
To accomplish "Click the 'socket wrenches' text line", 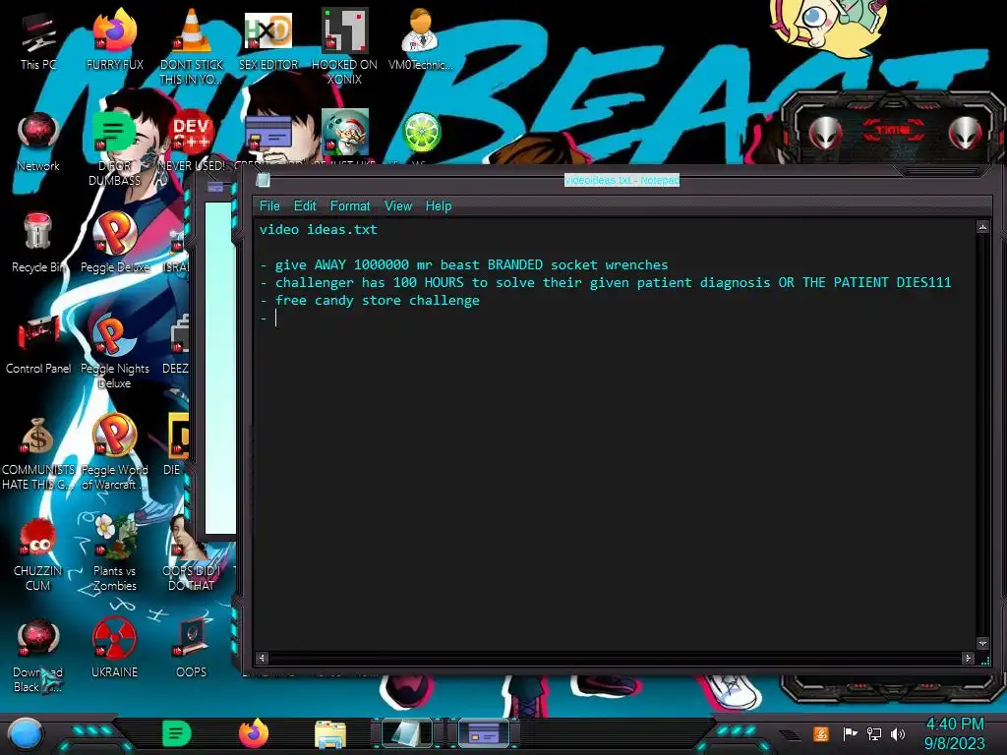I will (464, 265).
